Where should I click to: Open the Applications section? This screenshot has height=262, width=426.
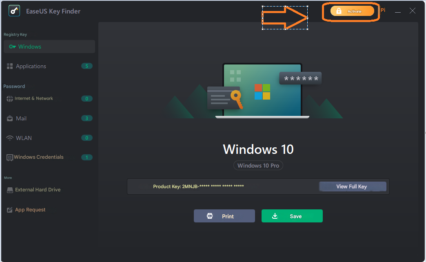pos(49,66)
